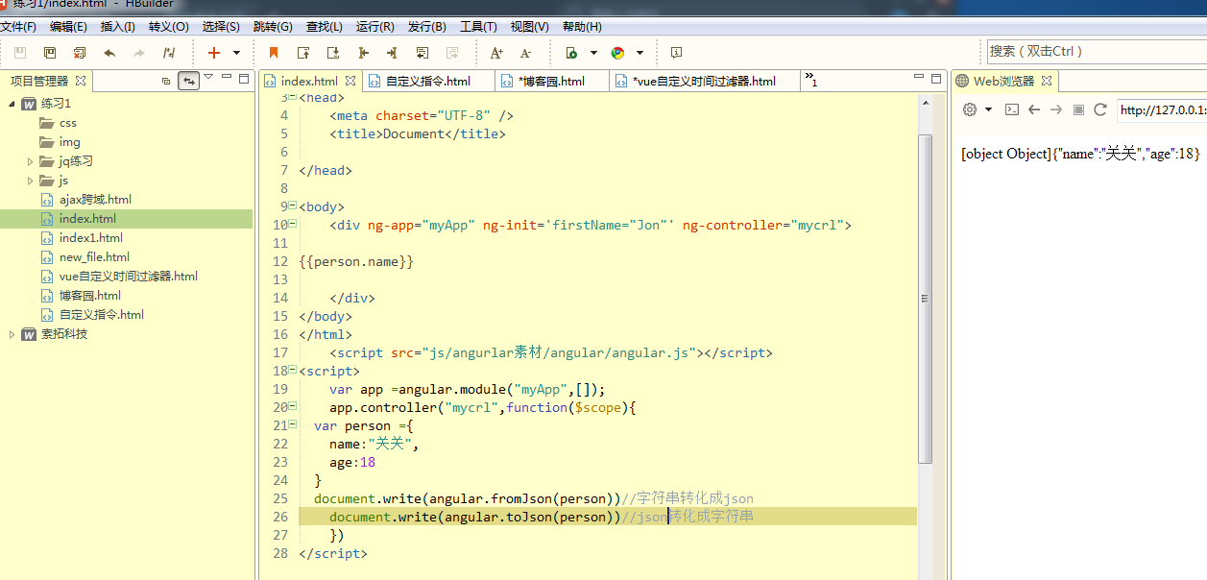The image size is (1207, 580).
Task: Switch to the 自定义指令.html editor tab
Action: tap(428, 82)
